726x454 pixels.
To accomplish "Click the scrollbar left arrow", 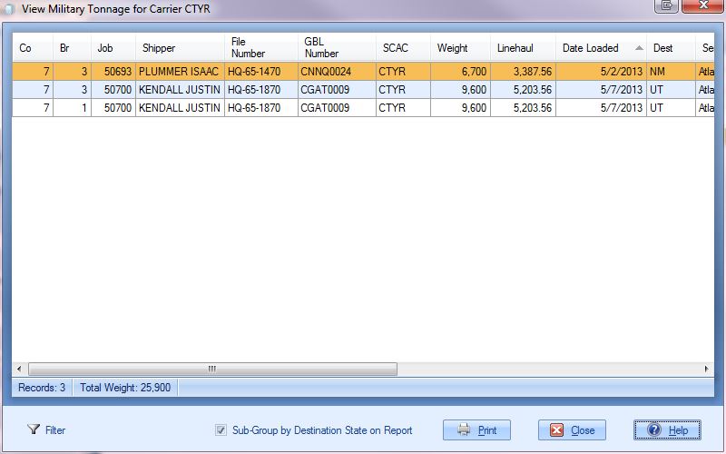I will tap(19, 370).
